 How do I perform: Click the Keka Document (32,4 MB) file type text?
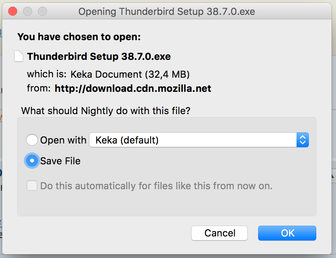tap(130, 74)
